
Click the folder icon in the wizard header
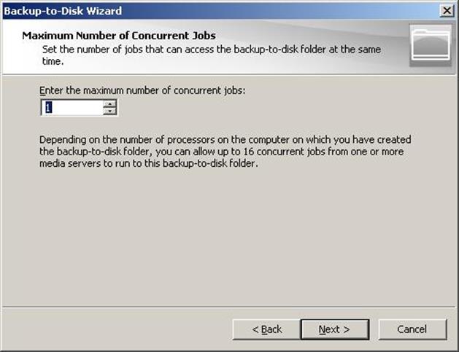pyautogui.click(x=431, y=45)
